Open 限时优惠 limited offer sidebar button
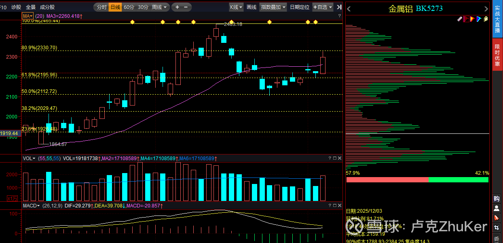The height and width of the screenshot is (243, 503). 497,55
